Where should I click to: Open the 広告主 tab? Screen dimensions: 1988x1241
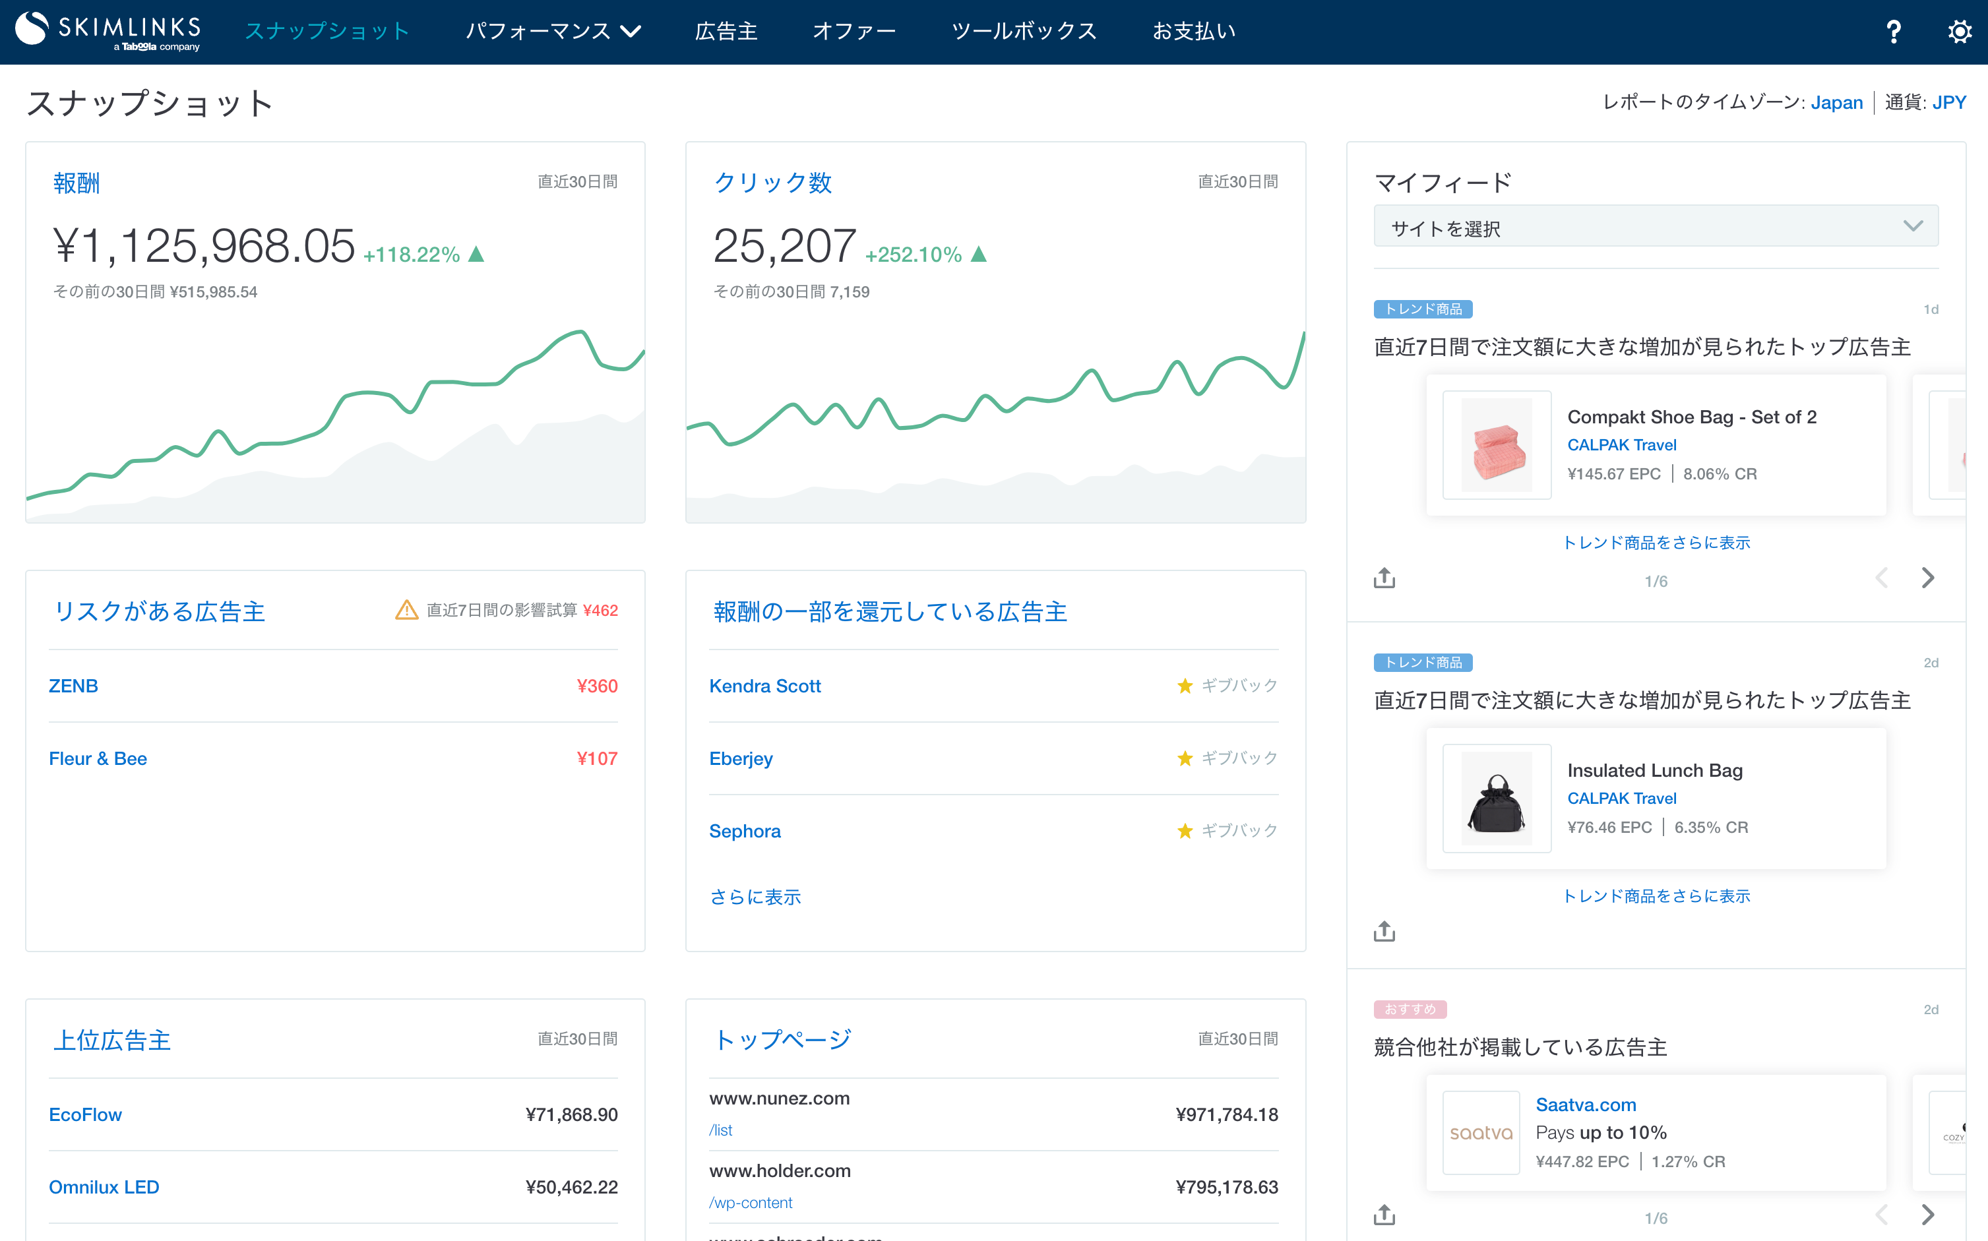726,32
